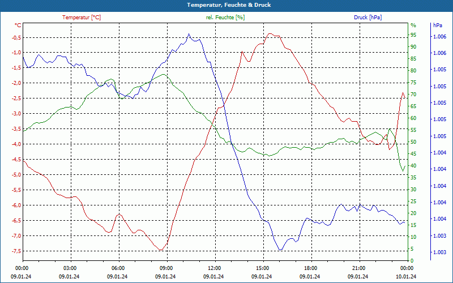Click the chart title "Temperatur, Feuchte & Druck"

229,5
